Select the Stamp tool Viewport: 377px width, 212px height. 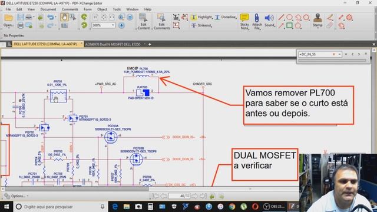(x=318, y=21)
